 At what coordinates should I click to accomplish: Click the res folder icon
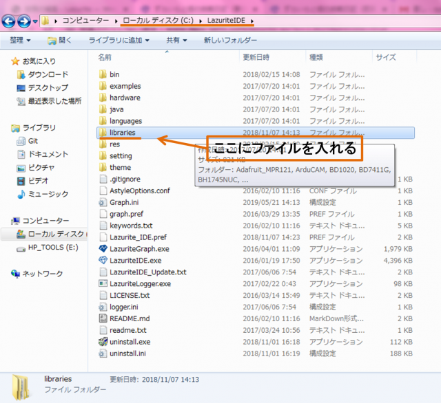103,144
